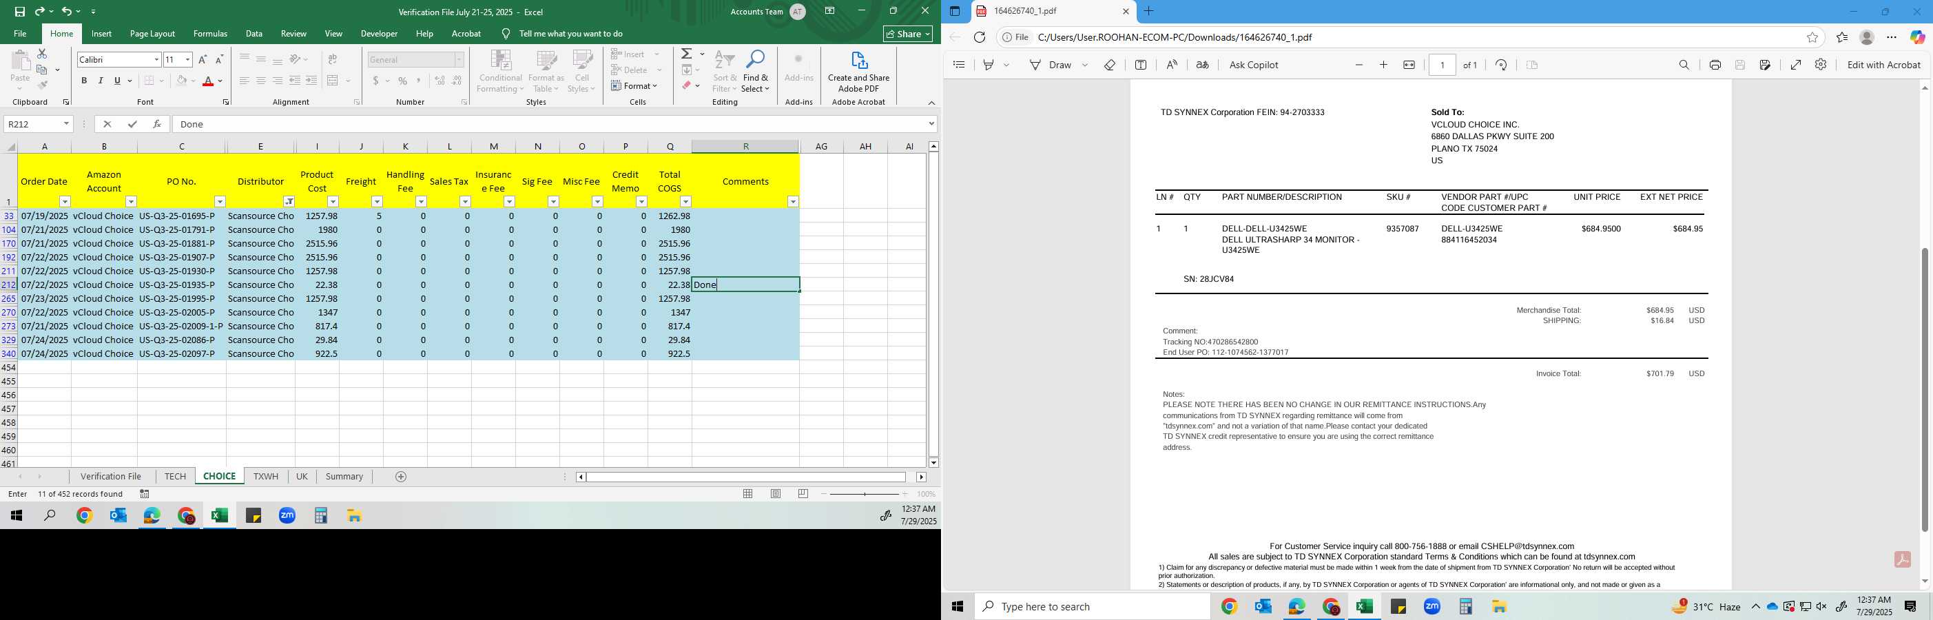Screen dimensions: 1933x620
Task: Open PDF table of contents icon
Action: tap(959, 65)
